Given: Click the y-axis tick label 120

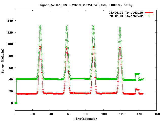Looking at the screenshot, I should pos(10,33).
